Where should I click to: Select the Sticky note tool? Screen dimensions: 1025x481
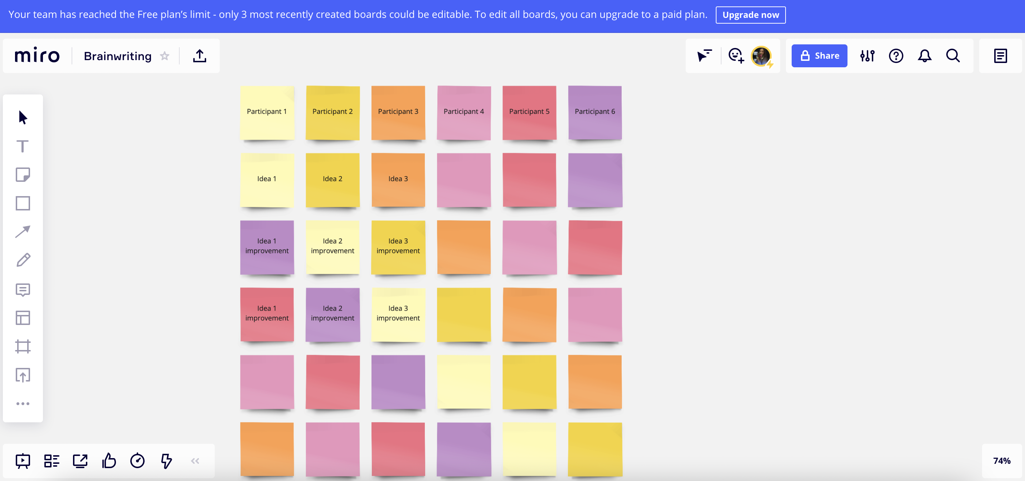tap(23, 175)
